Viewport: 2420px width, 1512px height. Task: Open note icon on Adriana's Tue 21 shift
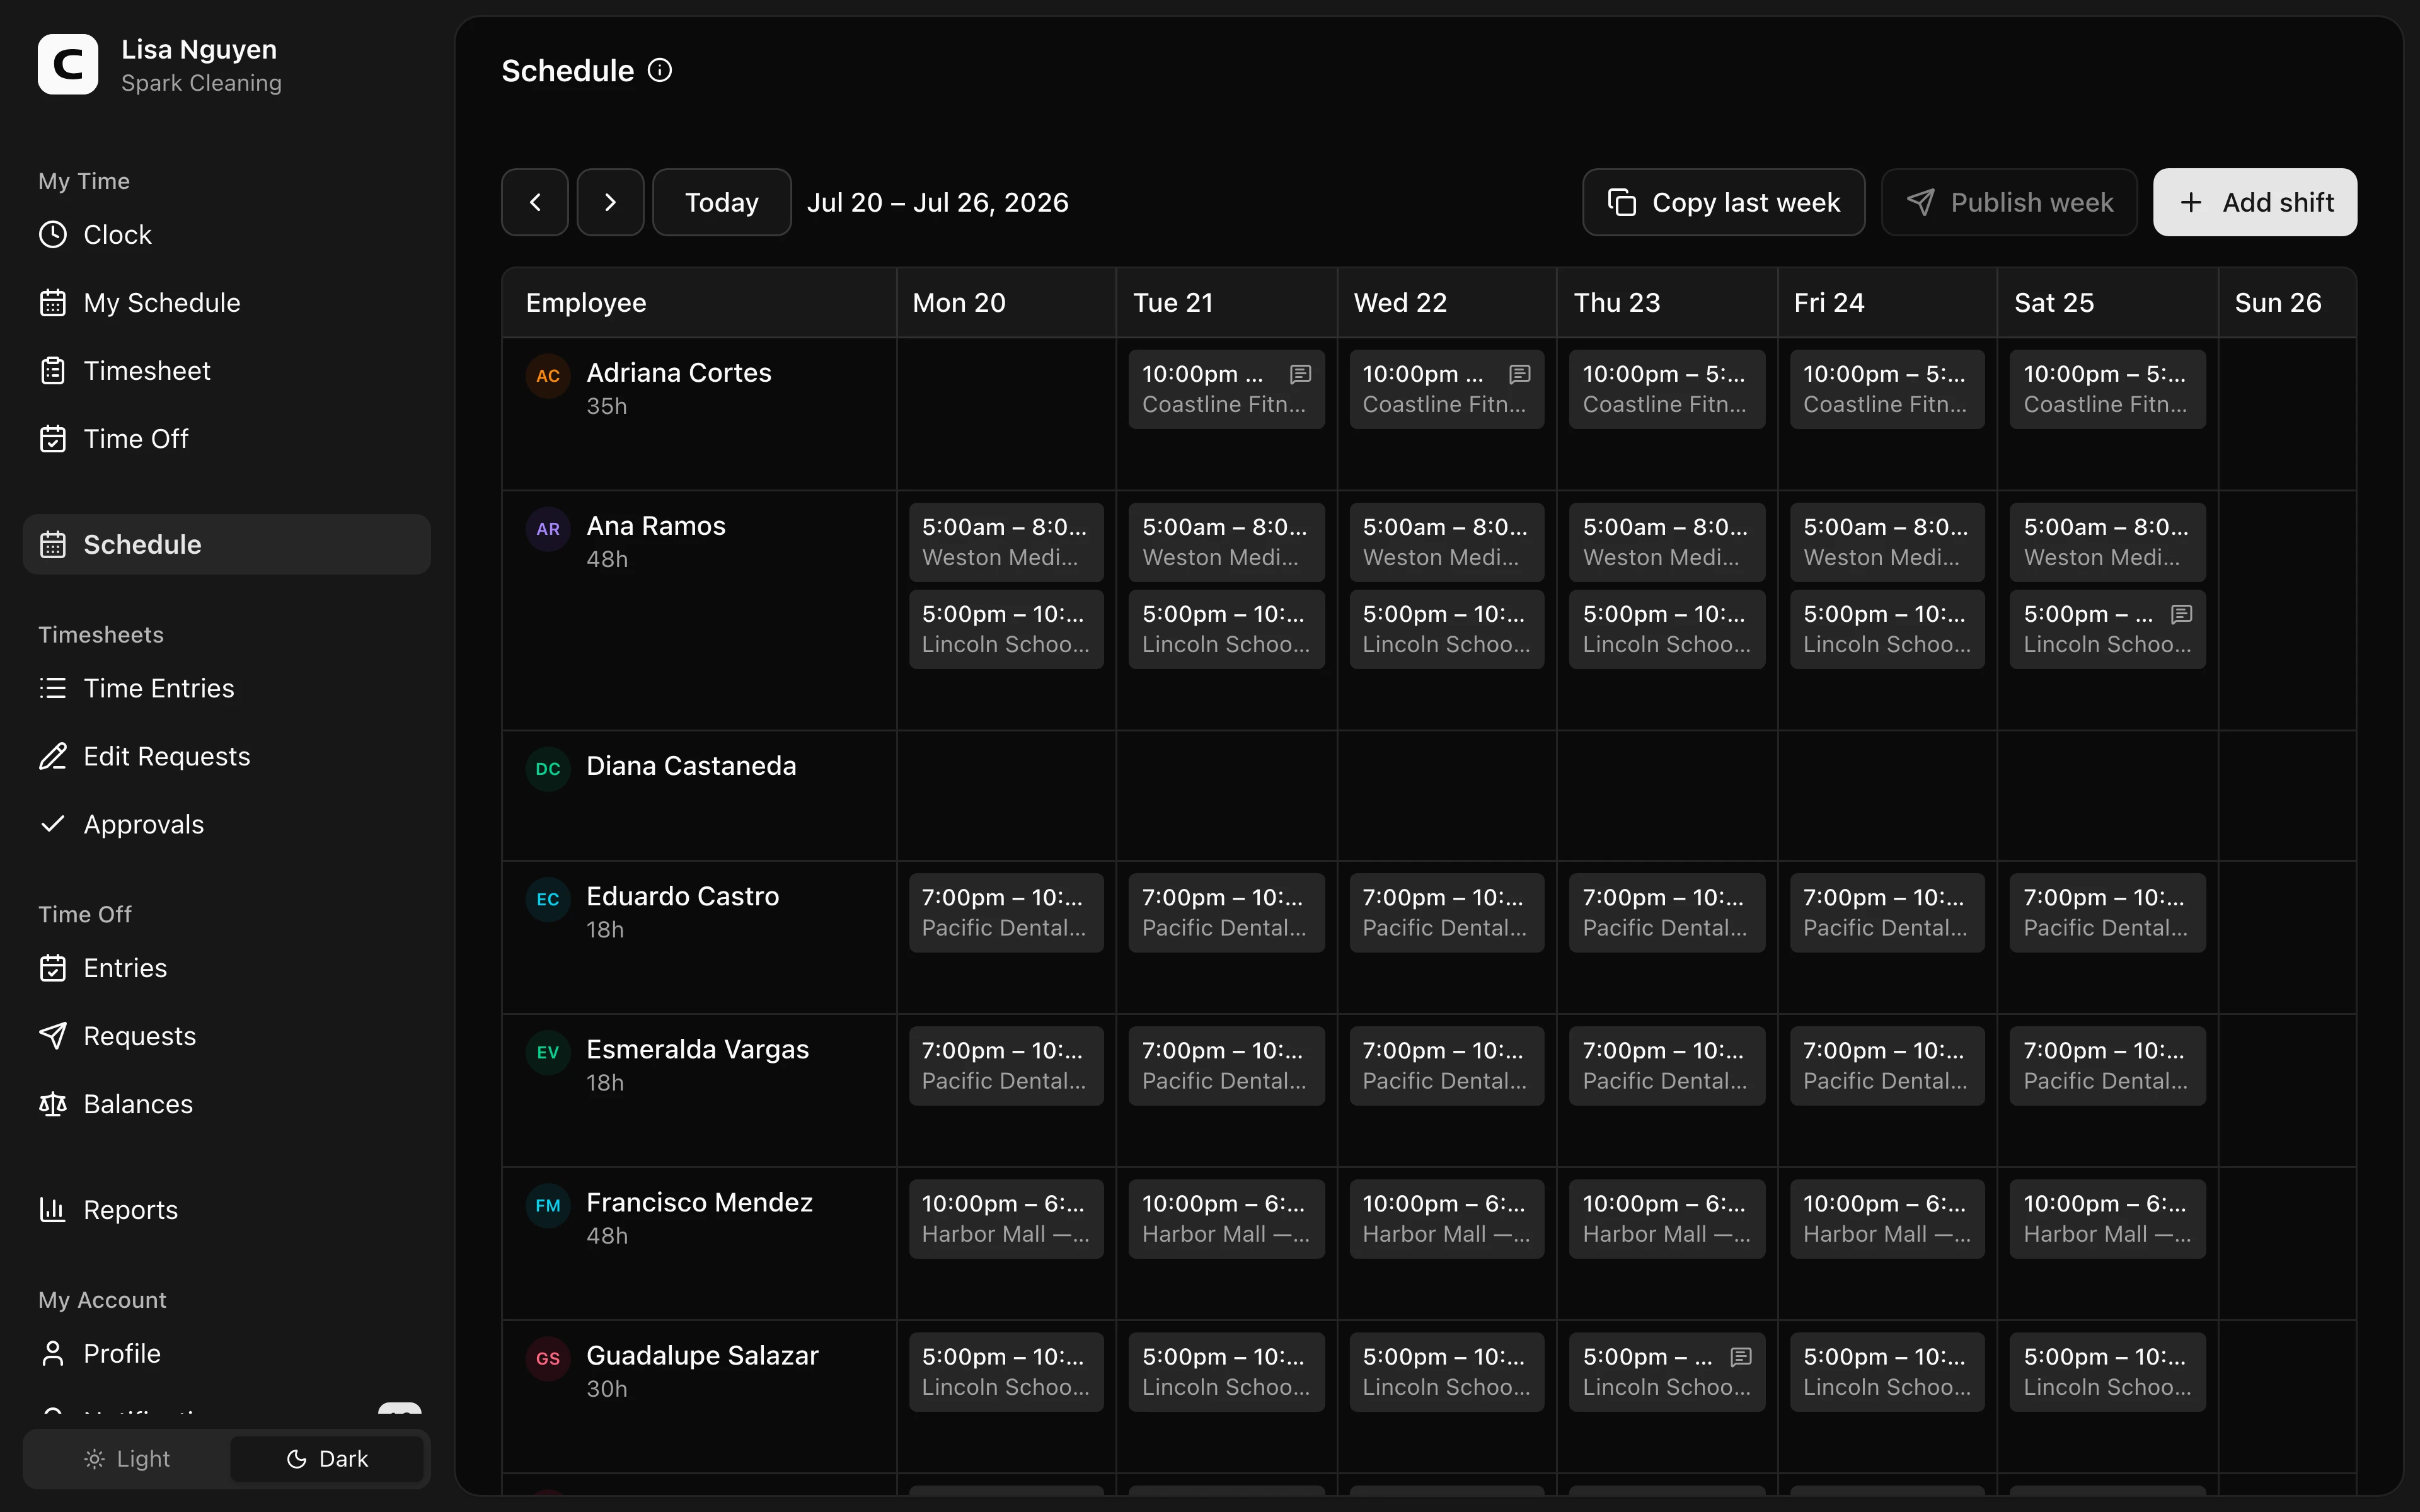point(1300,374)
